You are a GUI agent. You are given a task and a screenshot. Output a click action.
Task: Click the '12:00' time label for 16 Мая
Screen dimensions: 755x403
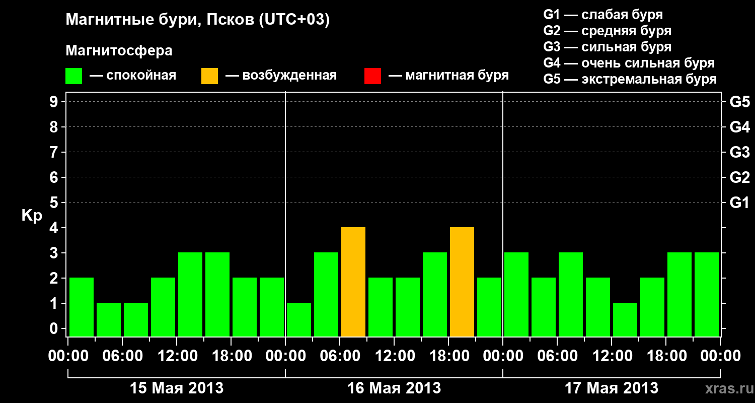pyautogui.click(x=394, y=356)
